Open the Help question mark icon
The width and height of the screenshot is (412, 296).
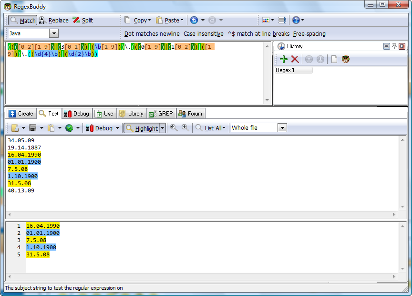point(296,20)
